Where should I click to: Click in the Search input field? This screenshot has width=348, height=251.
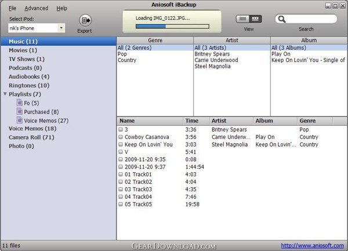(311, 19)
